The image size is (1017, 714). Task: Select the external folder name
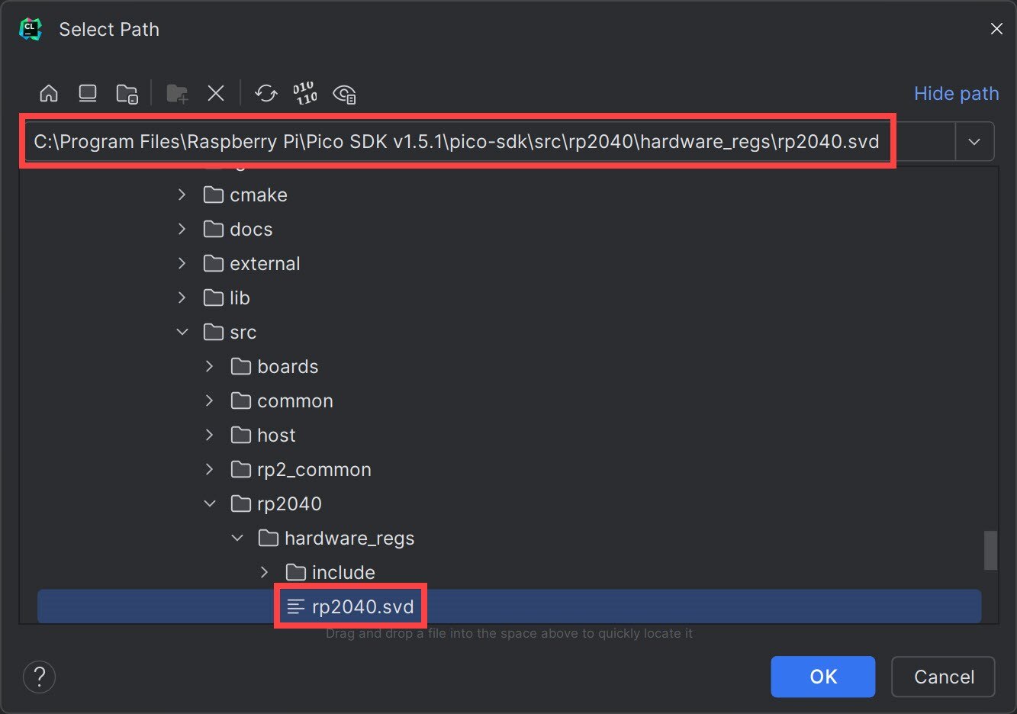pos(265,264)
